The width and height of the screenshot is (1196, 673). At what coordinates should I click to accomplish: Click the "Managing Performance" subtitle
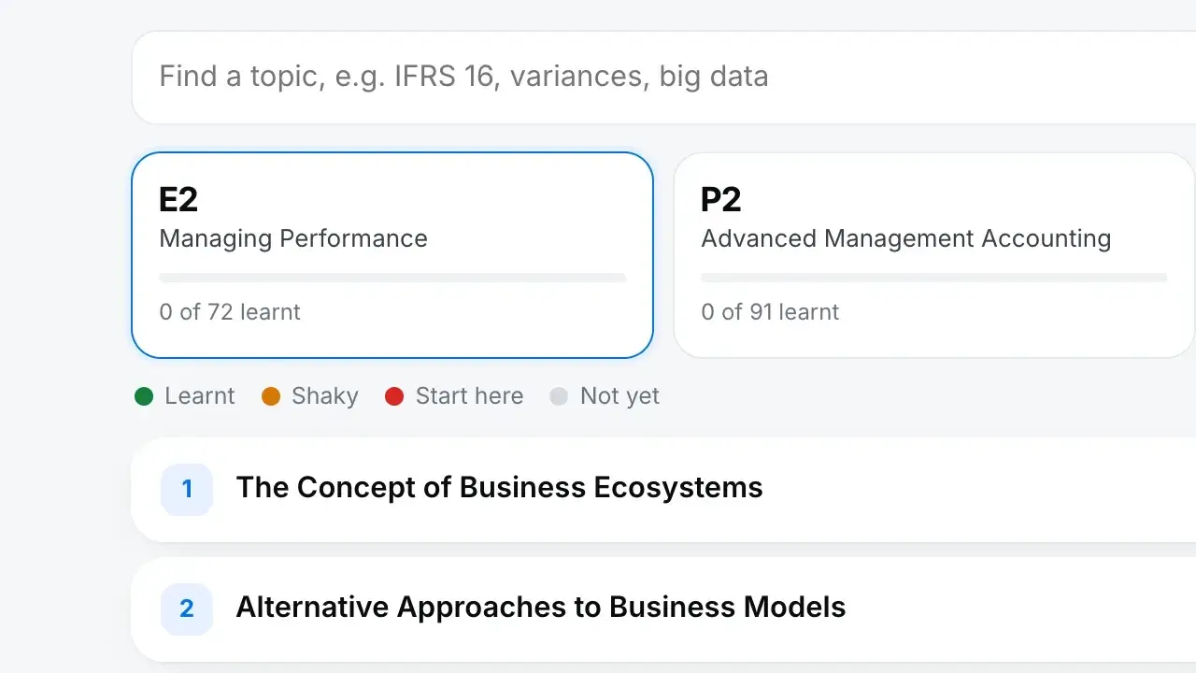[x=293, y=238]
